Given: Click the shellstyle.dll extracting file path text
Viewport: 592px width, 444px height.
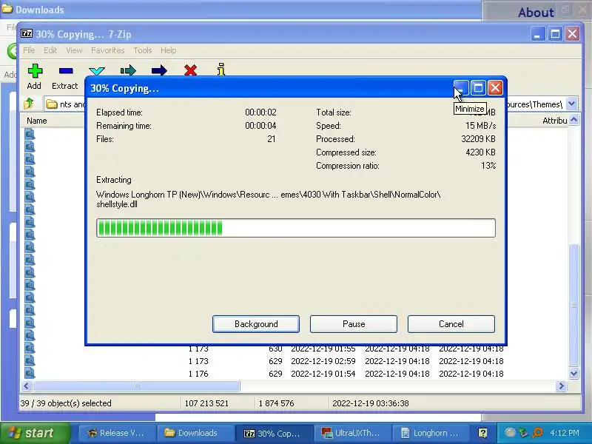Looking at the screenshot, I should [268, 199].
